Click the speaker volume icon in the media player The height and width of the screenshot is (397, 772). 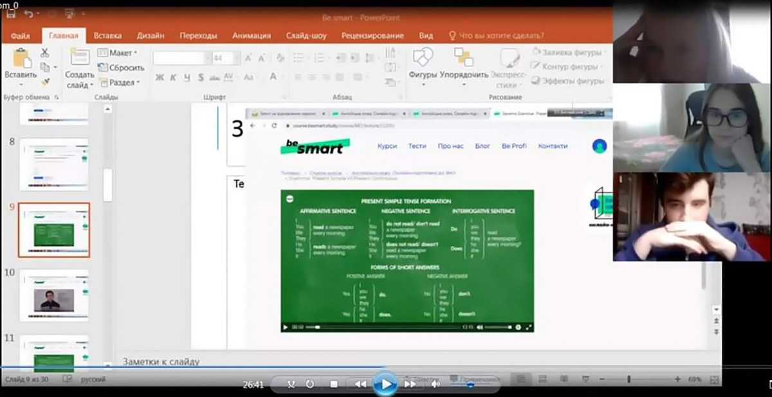436,384
